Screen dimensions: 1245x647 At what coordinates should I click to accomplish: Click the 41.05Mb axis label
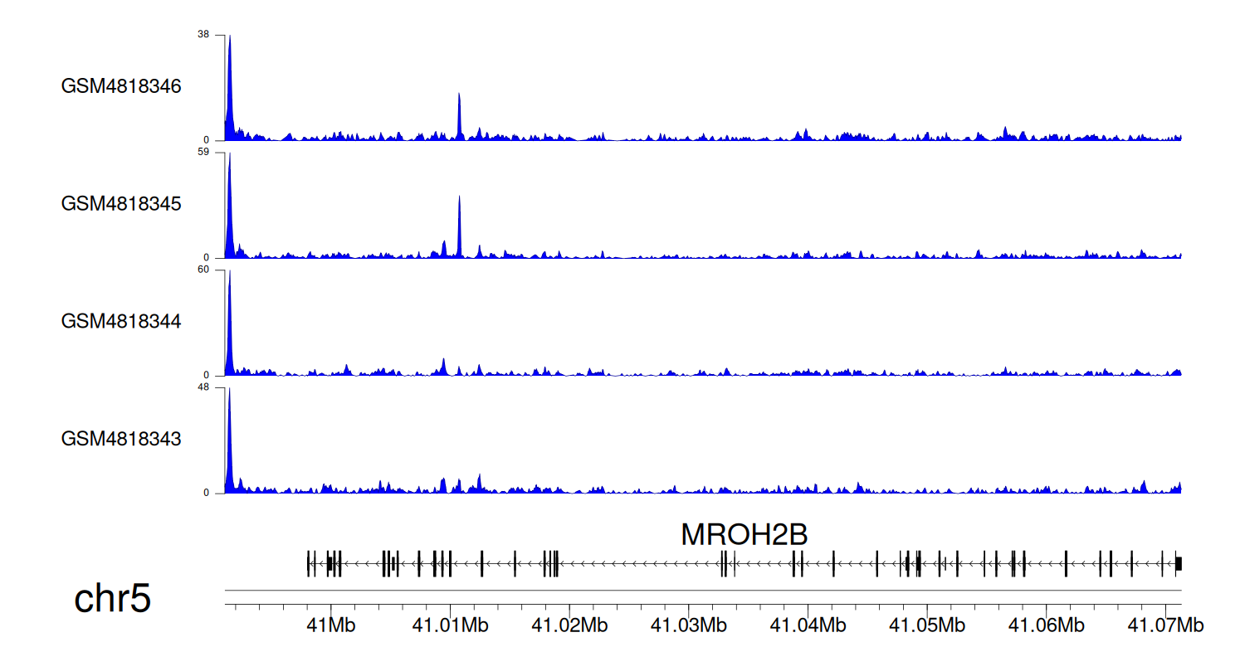925,625
